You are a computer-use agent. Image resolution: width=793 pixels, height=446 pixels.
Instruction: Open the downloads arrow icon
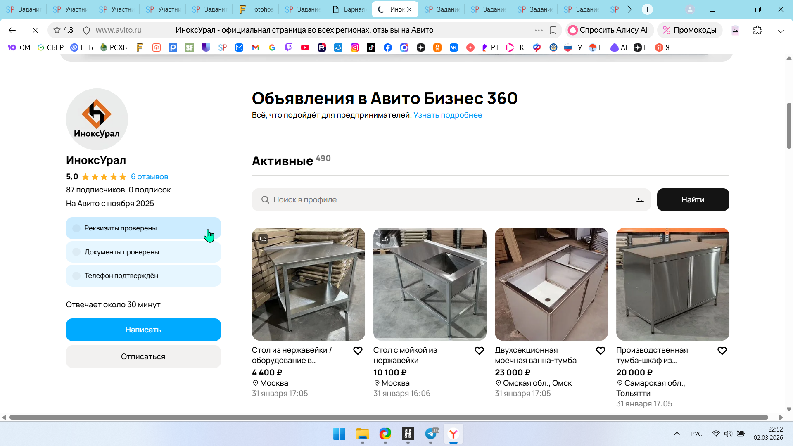tap(780, 30)
